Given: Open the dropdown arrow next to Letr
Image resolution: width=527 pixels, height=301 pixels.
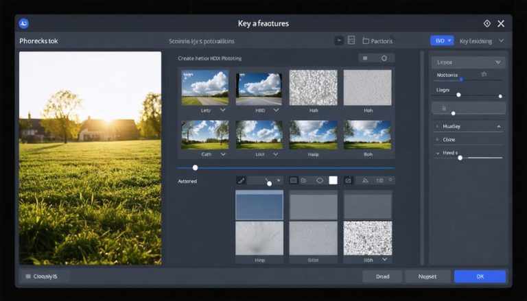Looking at the screenshot, I should [x=222, y=110].
